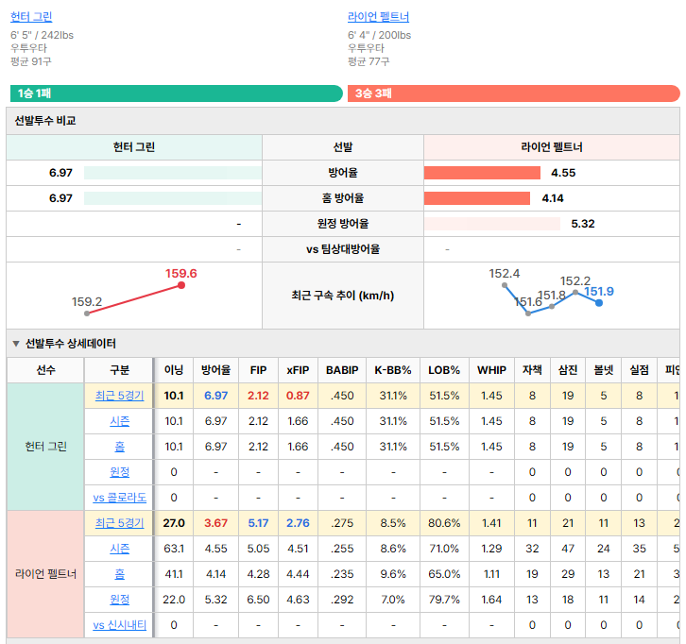Open the vs 콜로라도 split link

click(x=119, y=498)
